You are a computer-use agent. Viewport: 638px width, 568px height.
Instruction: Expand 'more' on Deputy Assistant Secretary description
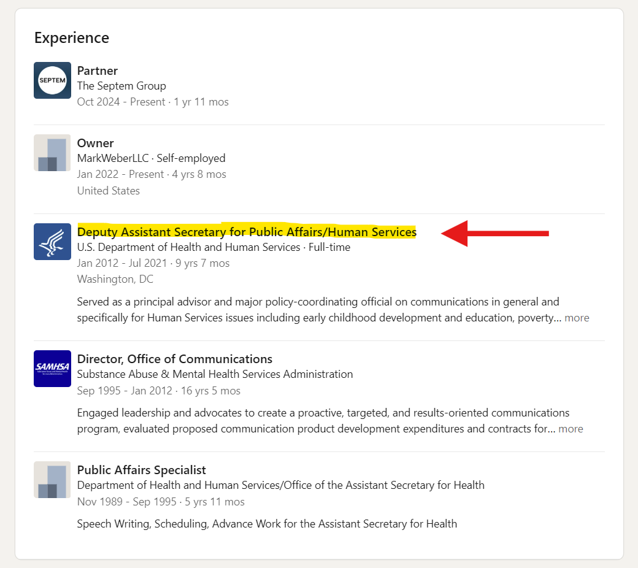tap(577, 318)
